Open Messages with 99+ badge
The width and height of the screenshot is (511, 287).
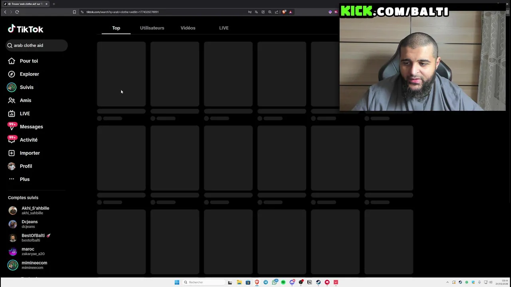coord(26,127)
